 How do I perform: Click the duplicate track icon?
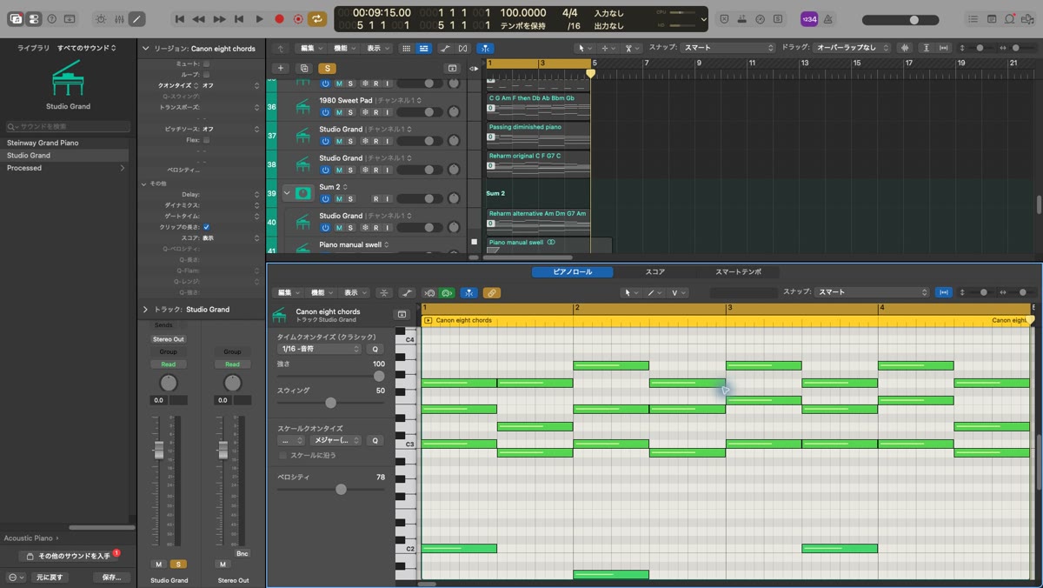tap(304, 68)
